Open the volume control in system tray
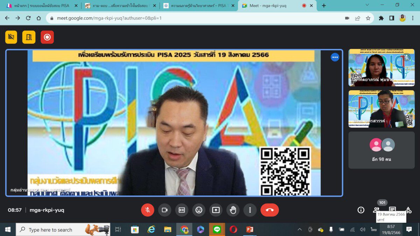The image size is (420, 236). tap(363, 230)
